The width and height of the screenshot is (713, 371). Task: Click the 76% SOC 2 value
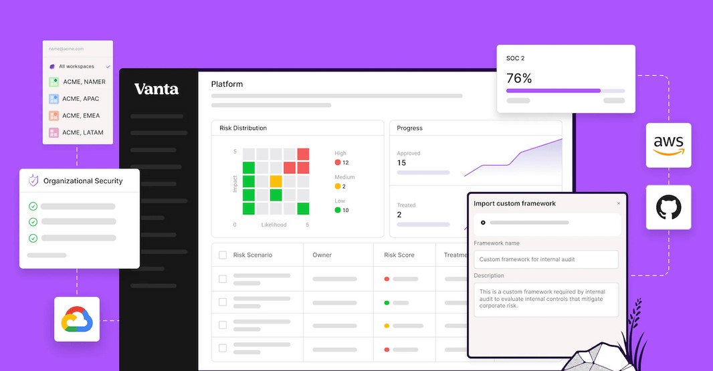click(519, 78)
